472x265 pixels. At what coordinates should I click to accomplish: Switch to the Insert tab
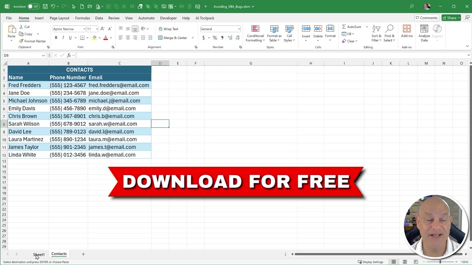coord(39,18)
